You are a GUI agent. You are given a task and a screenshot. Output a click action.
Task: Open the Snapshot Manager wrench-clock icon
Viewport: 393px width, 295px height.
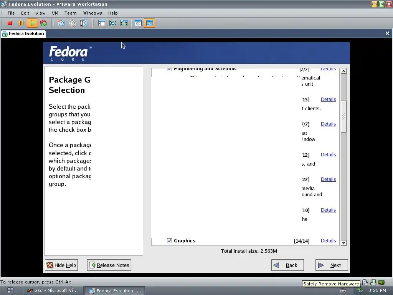83,23
